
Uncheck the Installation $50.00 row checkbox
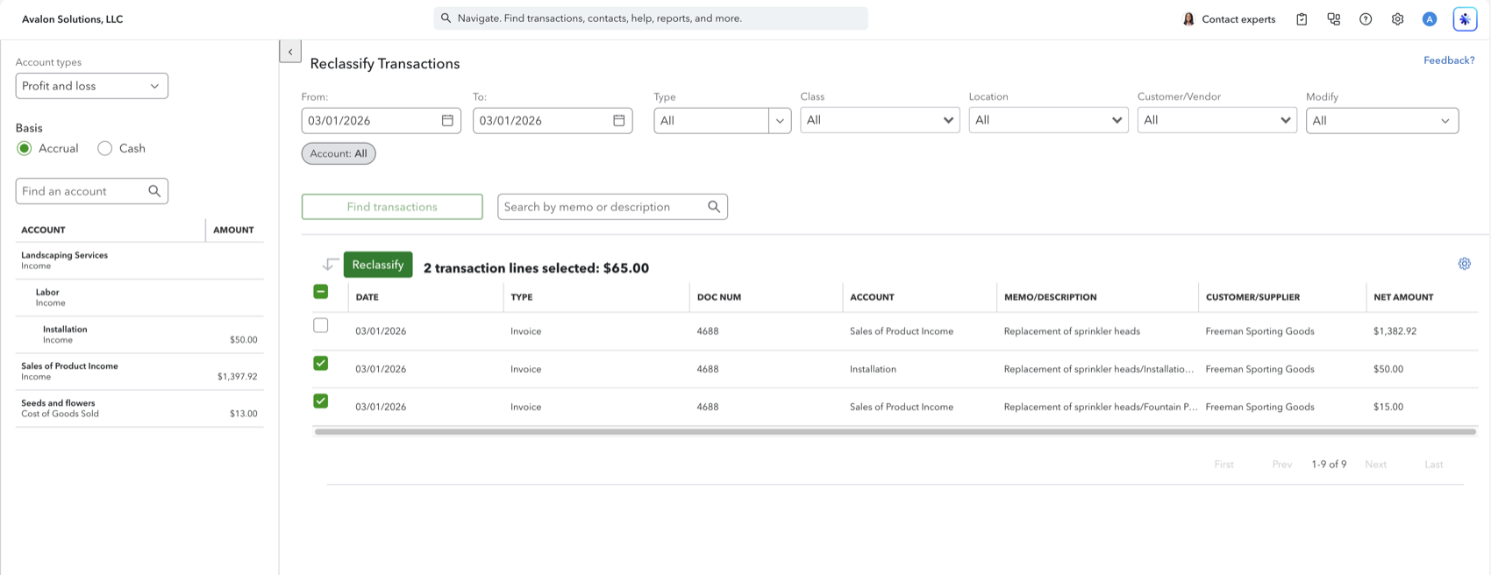tap(321, 363)
